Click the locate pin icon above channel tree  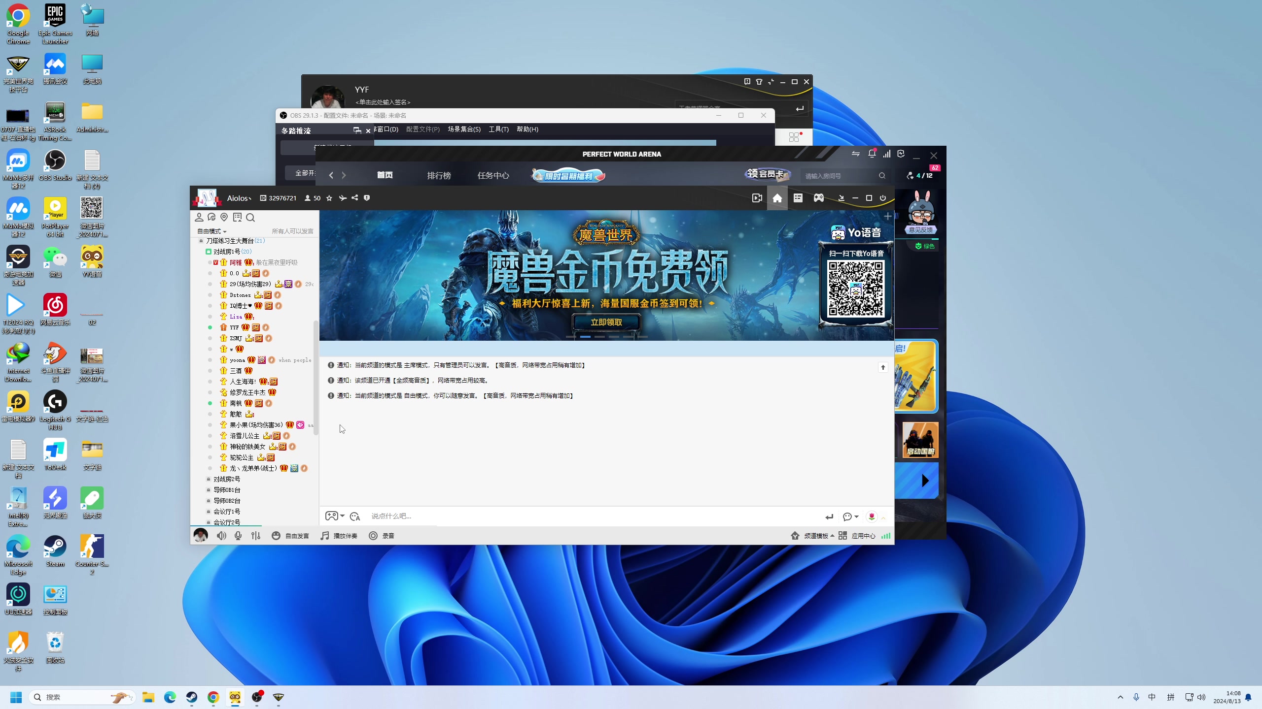[x=224, y=217]
